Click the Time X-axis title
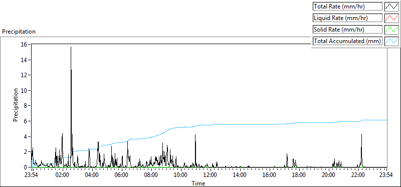 pyautogui.click(x=198, y=183)
